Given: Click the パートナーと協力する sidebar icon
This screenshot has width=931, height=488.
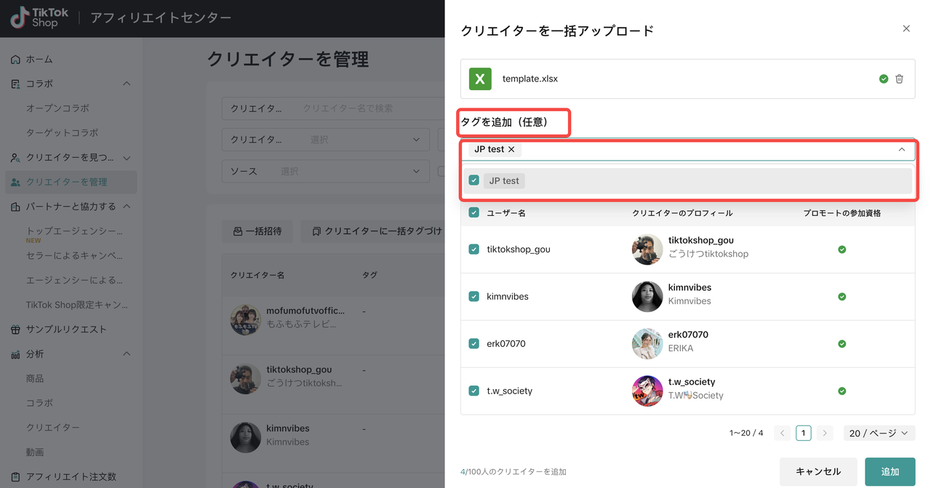Looking at the screenshot, I should click(x=15, y=207).
